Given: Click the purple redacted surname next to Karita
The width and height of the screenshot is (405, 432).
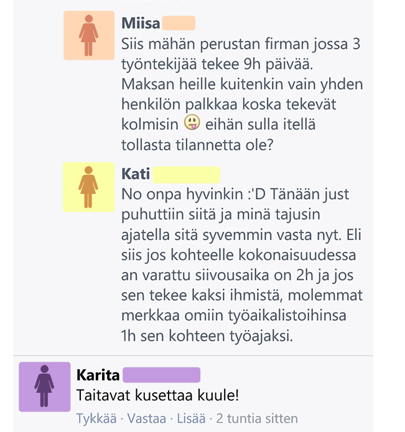Looking at the screenshot, I should click(161, 375).
